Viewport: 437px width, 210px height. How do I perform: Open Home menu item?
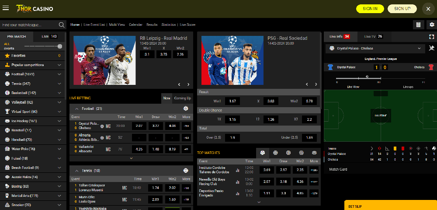[75, 24]
